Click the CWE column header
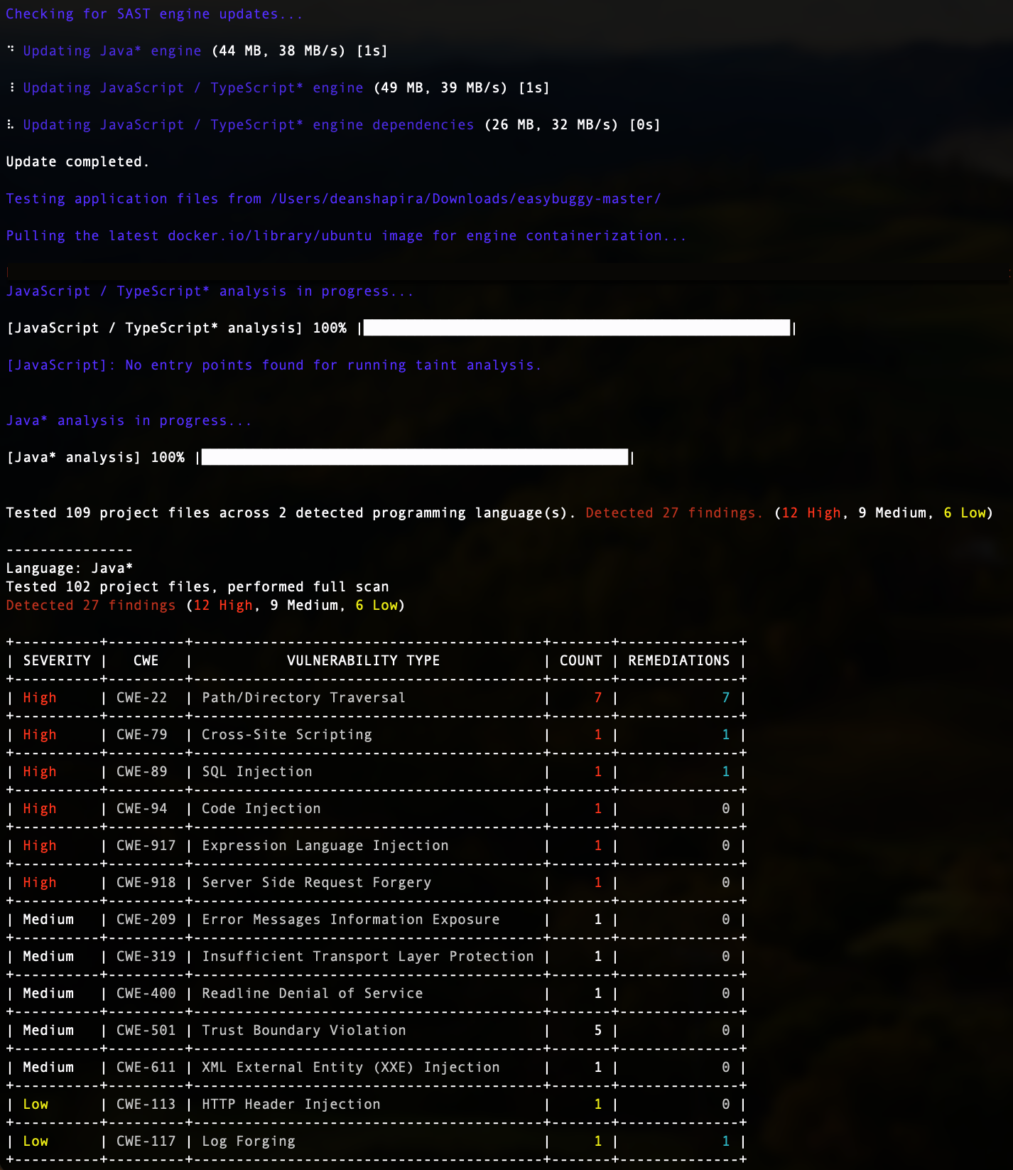 146,661
